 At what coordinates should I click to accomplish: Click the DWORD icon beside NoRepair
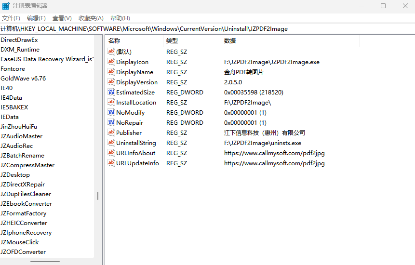[x=111, y=122]
